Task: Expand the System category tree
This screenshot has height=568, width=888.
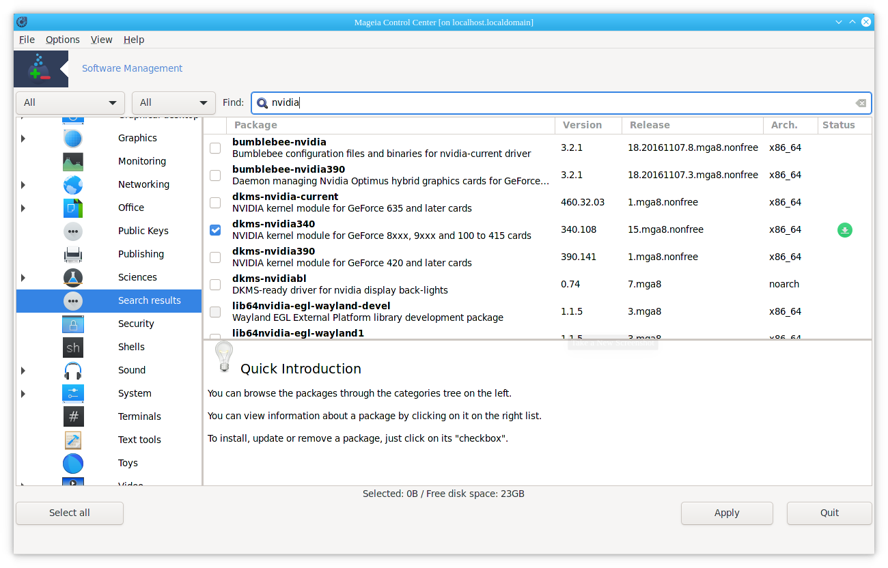Action: click(x=23, y=394)
